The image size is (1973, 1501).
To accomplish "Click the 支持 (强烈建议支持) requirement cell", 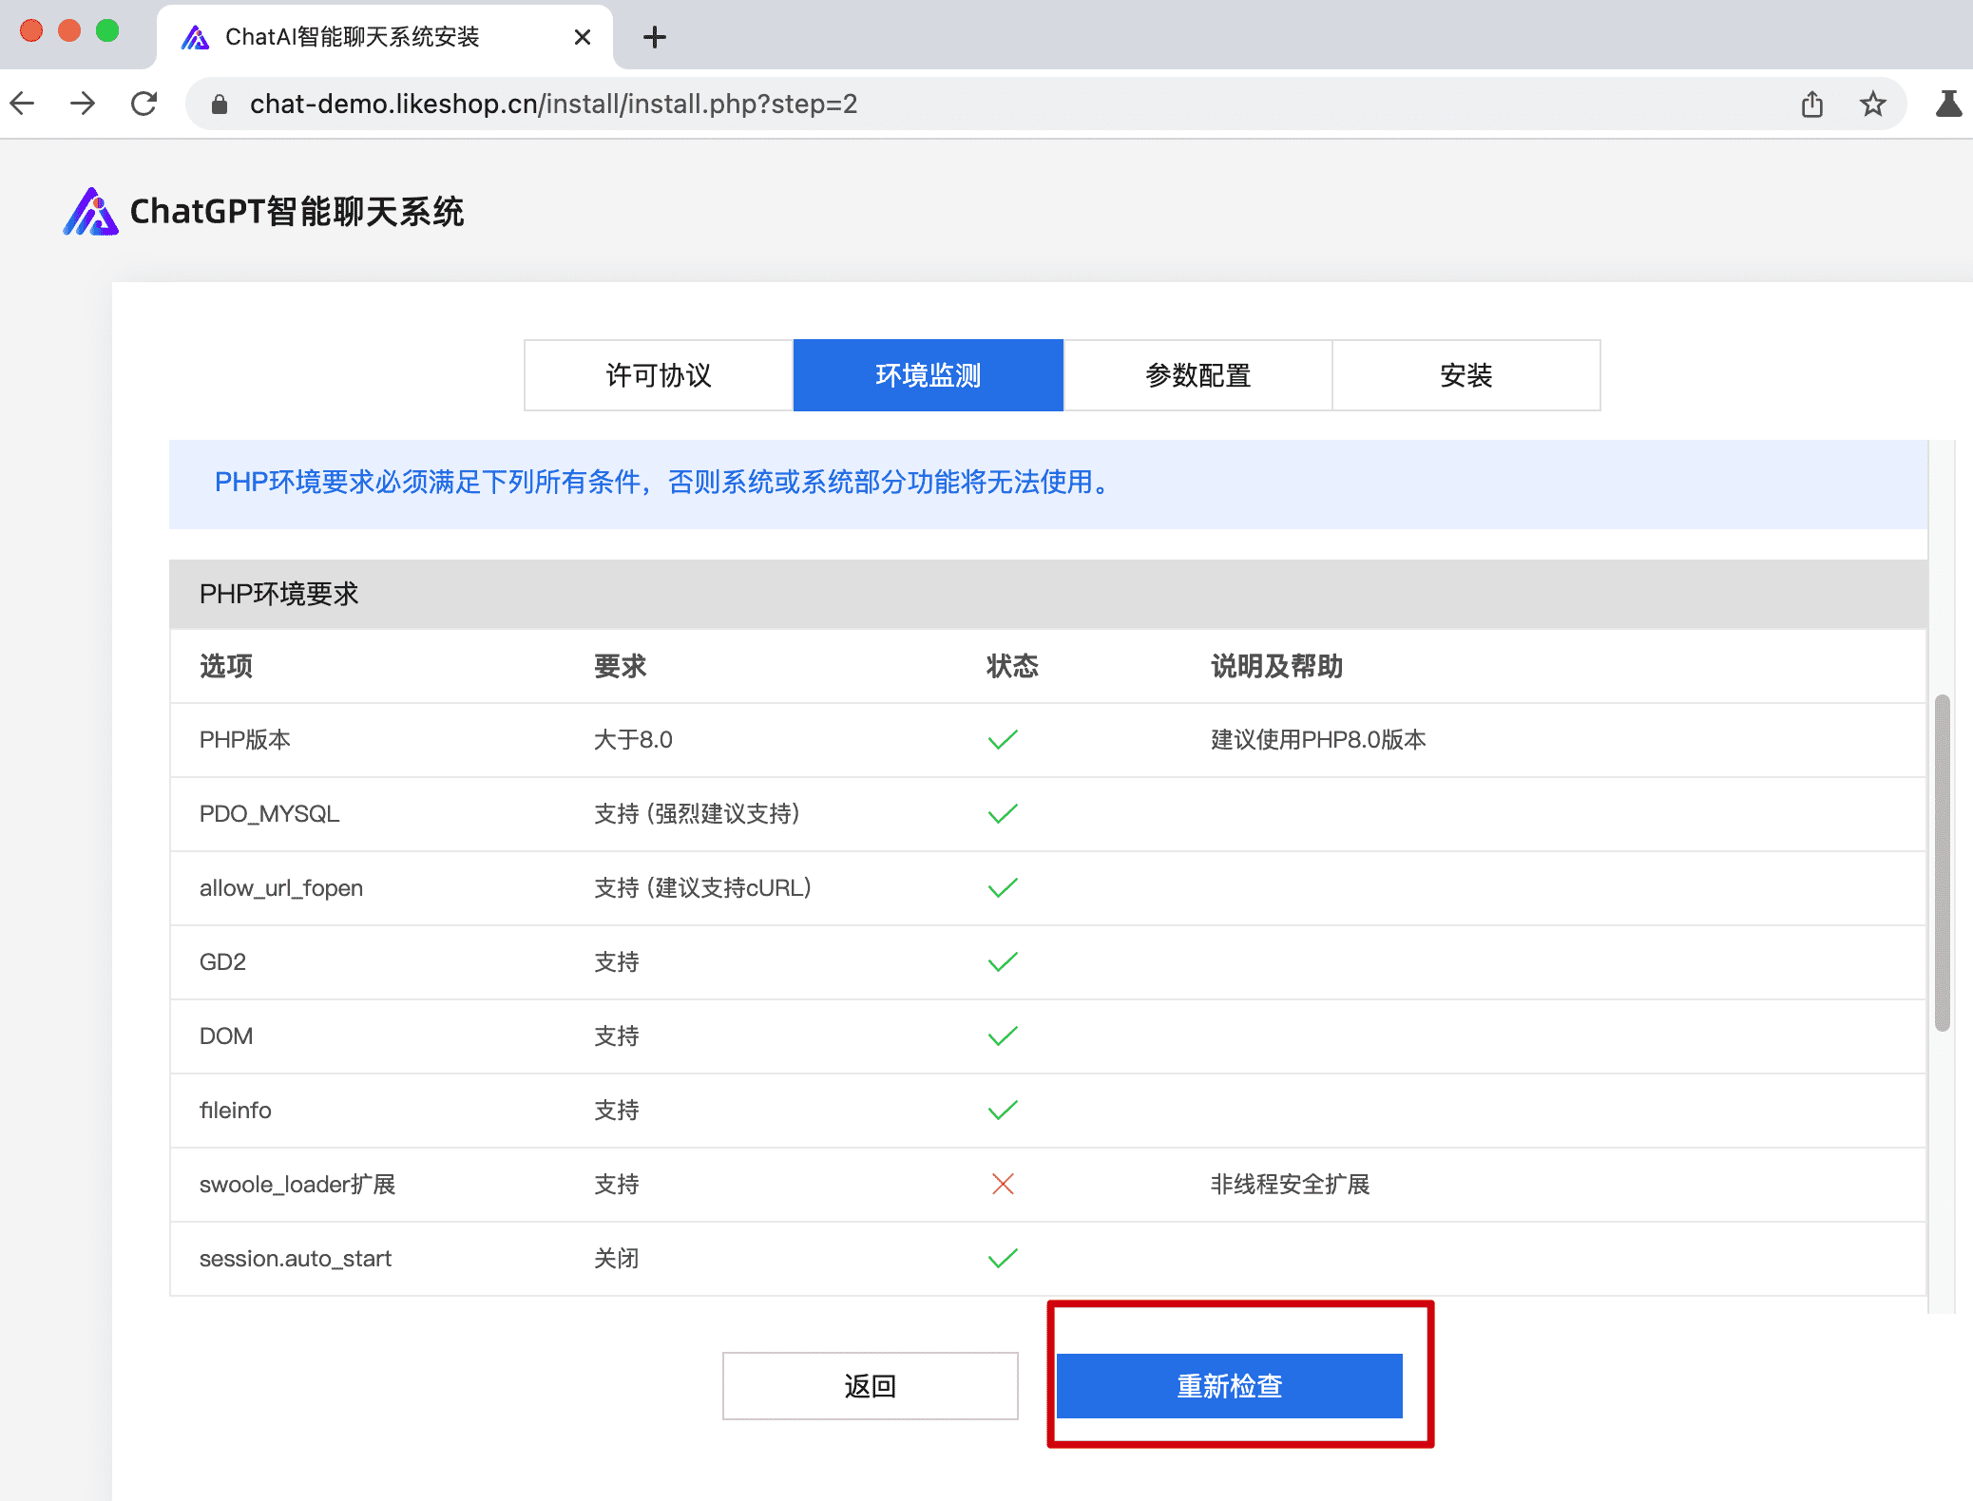I will pos(697,813).
